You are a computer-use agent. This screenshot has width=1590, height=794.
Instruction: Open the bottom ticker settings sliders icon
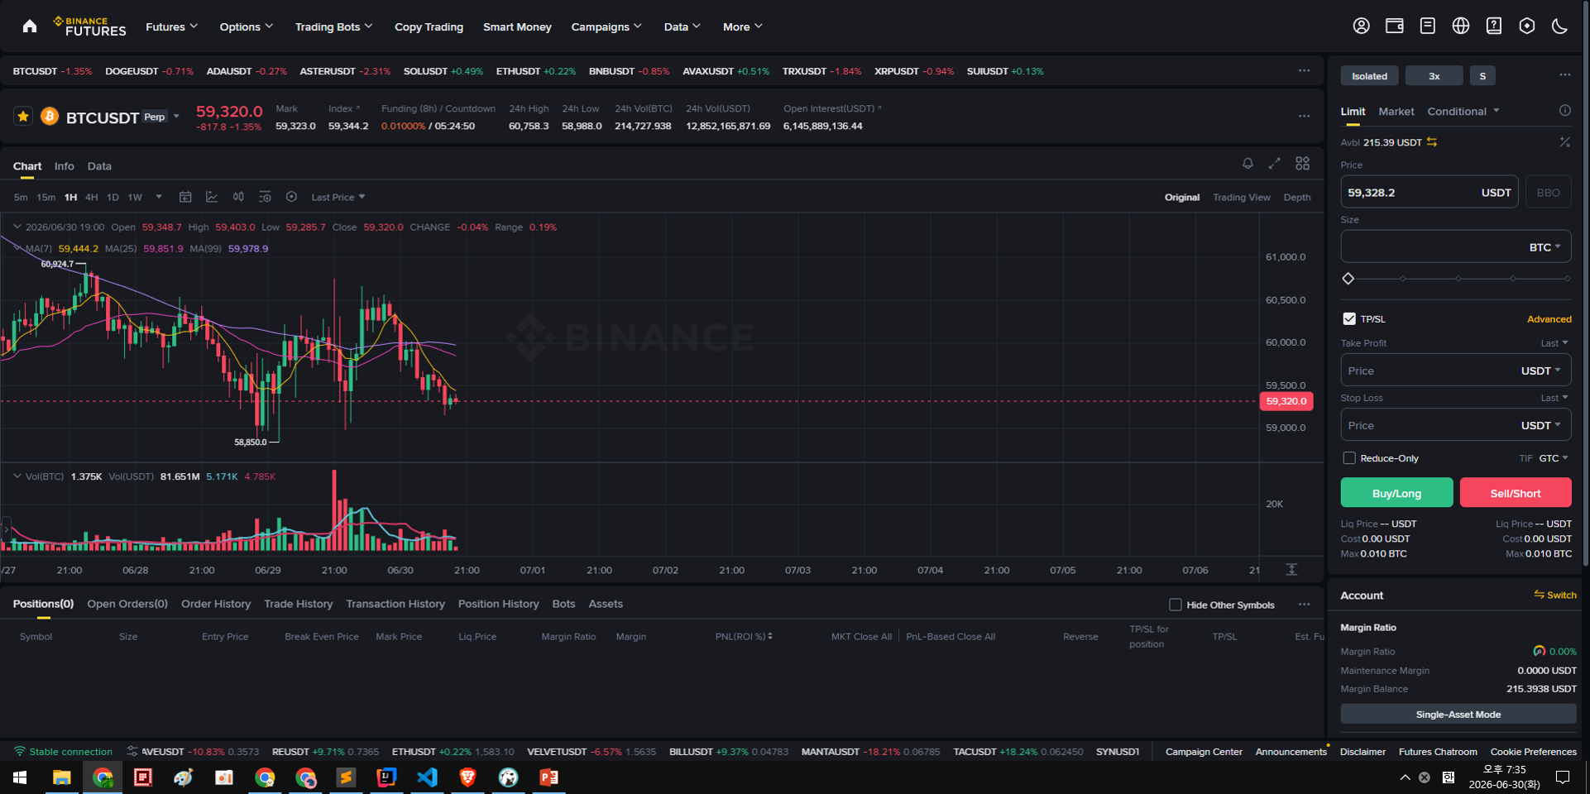(x=132, y=752)
